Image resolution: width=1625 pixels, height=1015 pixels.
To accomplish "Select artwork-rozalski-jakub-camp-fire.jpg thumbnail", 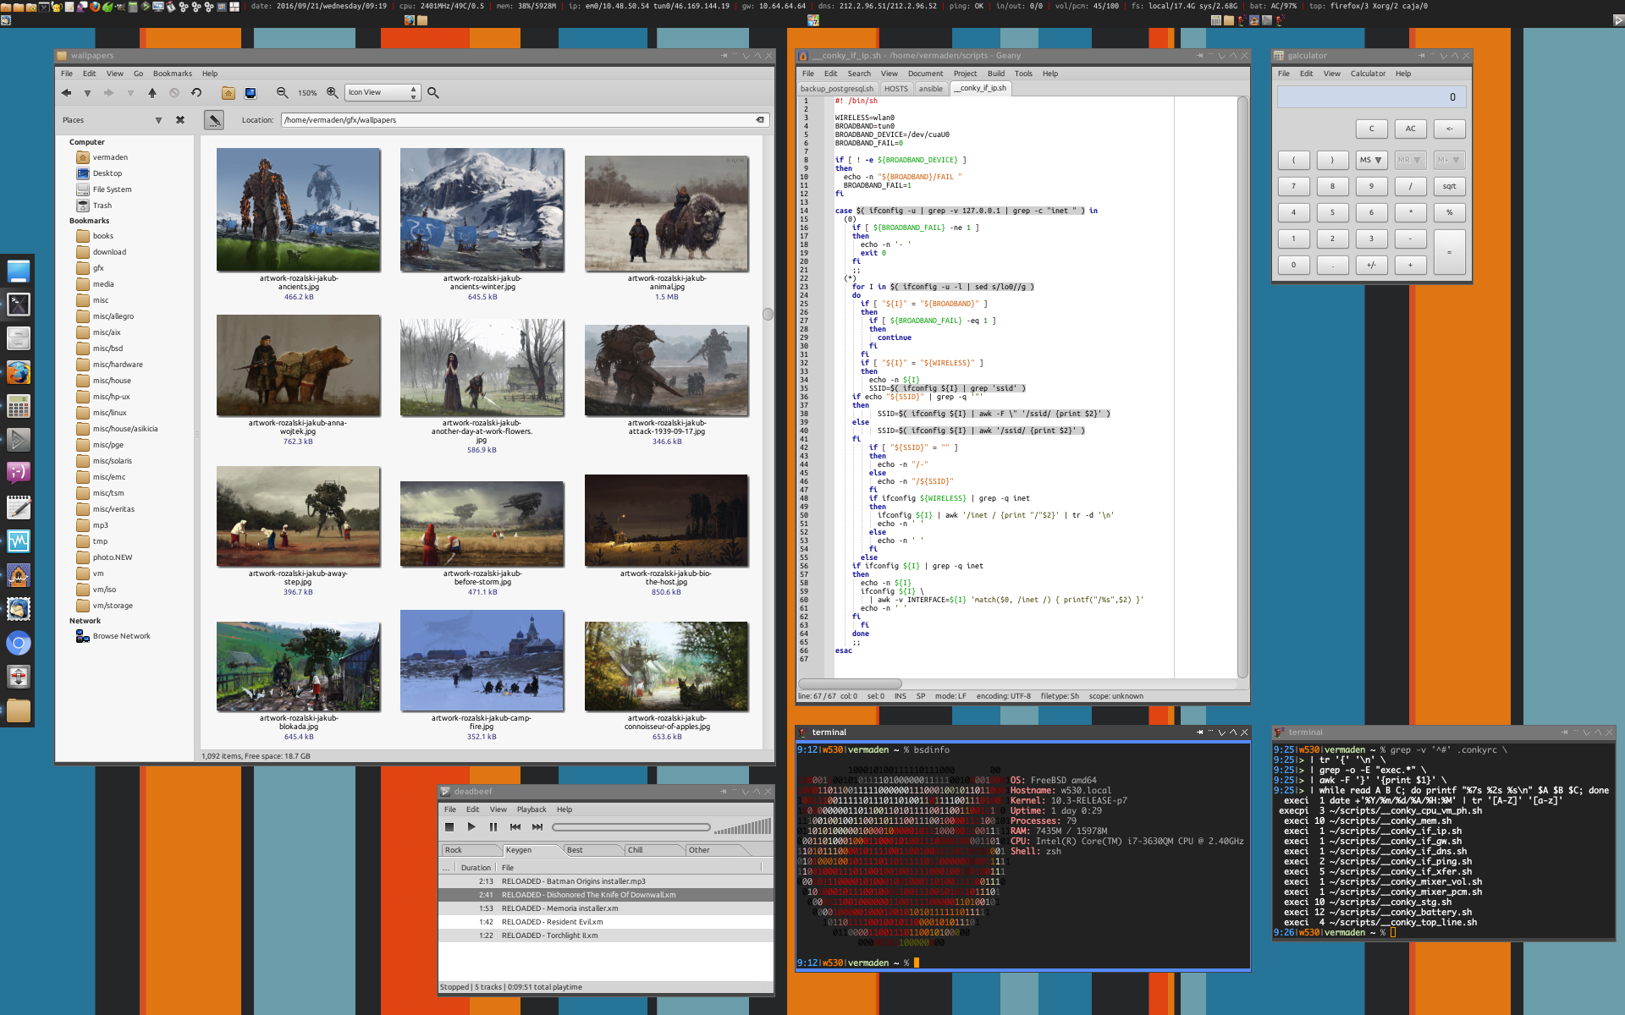I will tap(482, 661).
